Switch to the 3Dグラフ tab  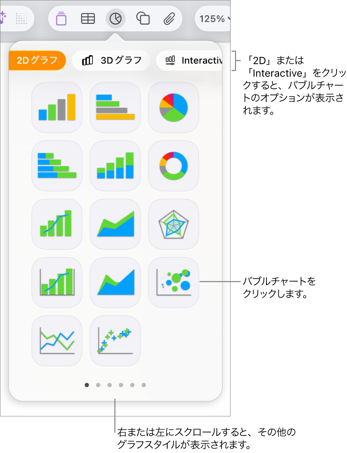[111, 60]
